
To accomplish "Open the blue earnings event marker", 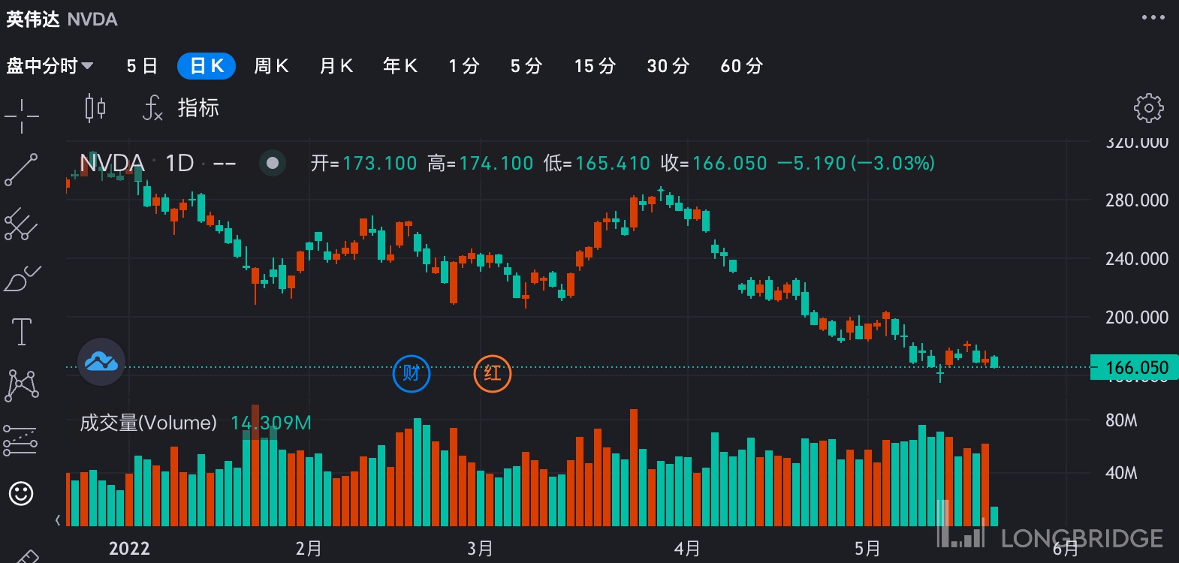I will point(412,373).
